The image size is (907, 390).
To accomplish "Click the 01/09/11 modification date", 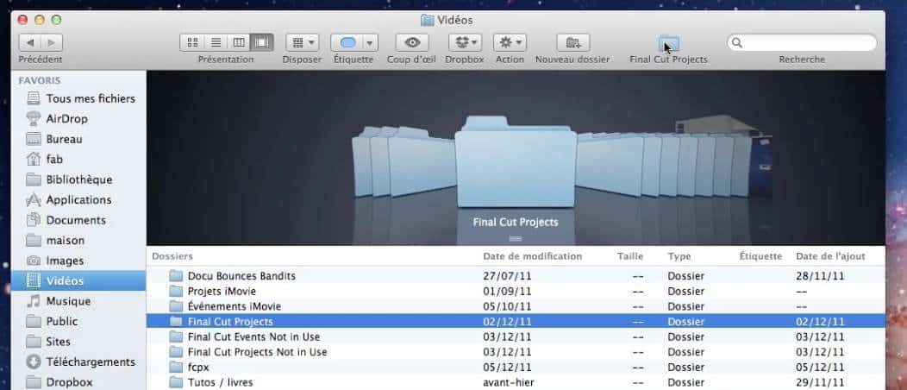I will pyautogui.click(x=507, y=291).
